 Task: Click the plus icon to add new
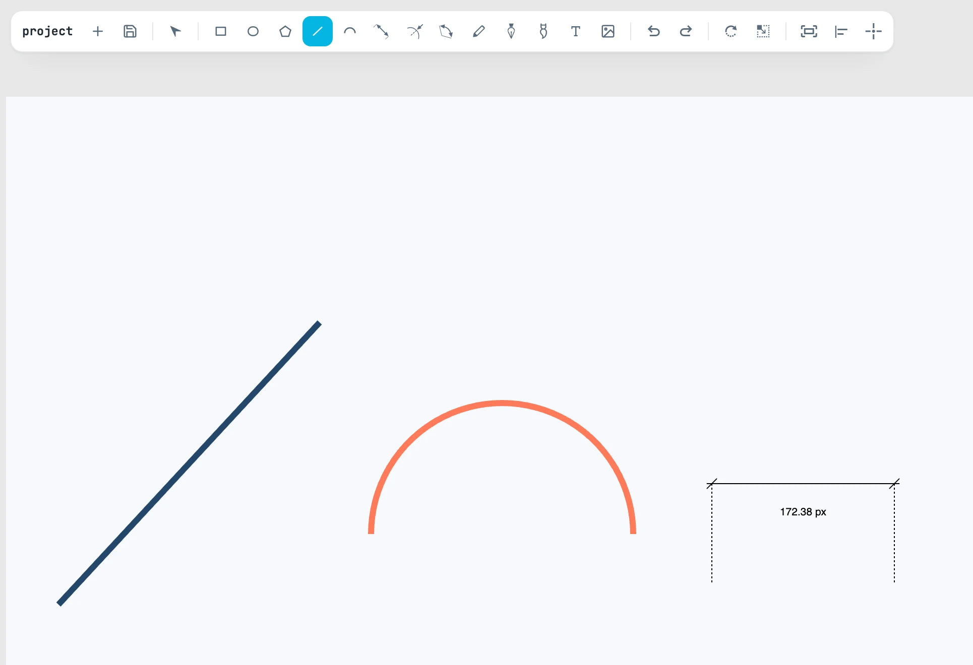[x=98, y=31]
